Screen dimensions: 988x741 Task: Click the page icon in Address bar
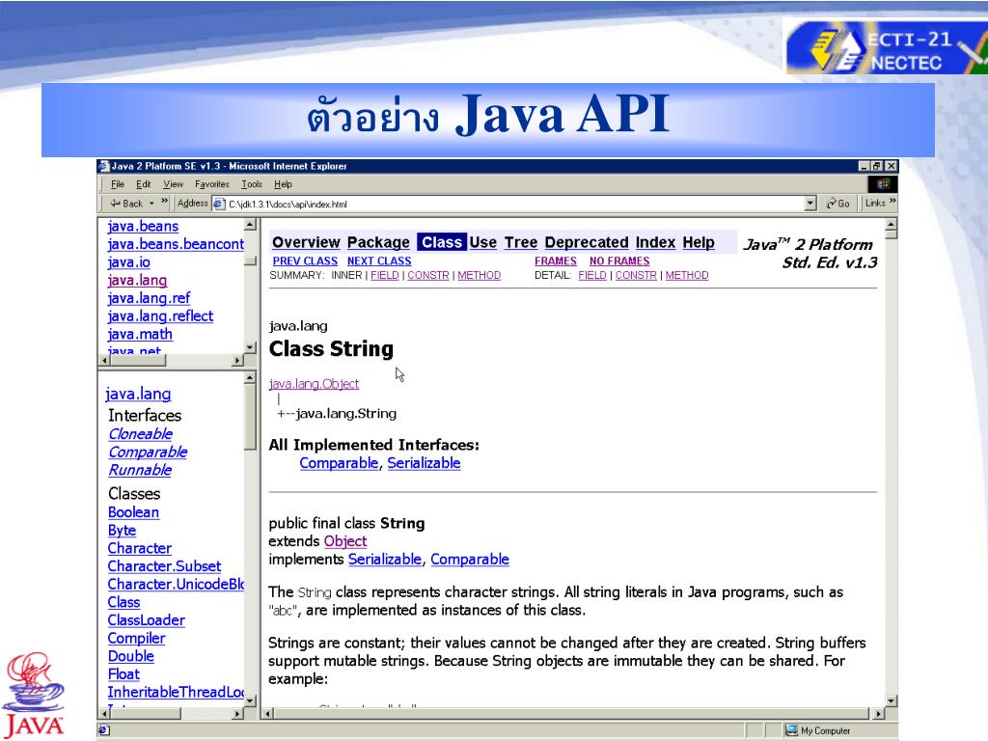(x=219, y=204)
